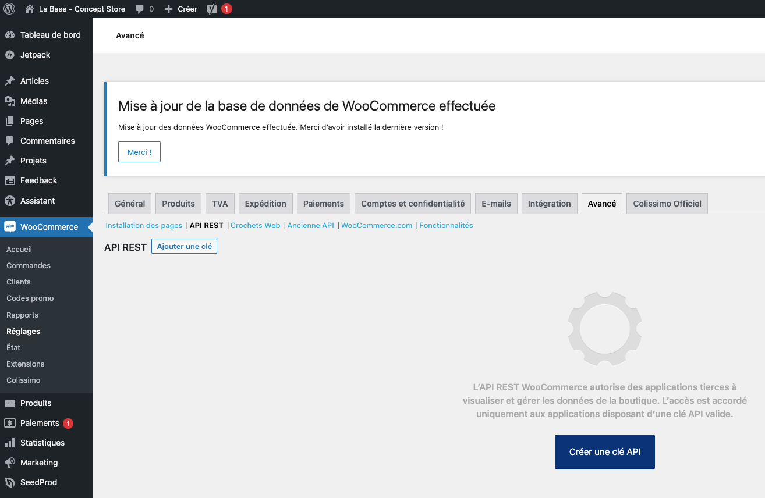Click the Pages icon in sidebar

(10, 121)
